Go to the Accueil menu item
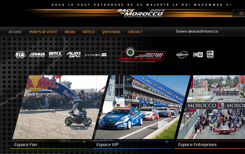This screenshot has height=154, width=245. click(15, 32)
